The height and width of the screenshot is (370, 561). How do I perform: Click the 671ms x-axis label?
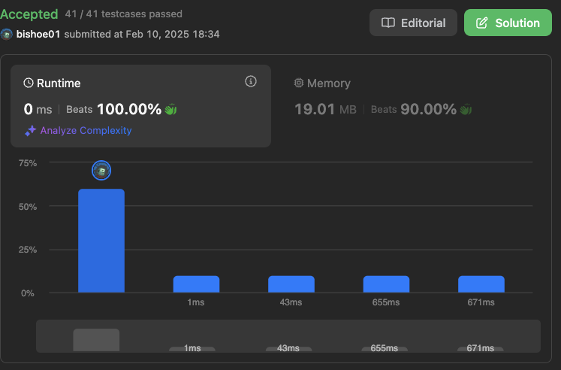[x=481, y=302]
